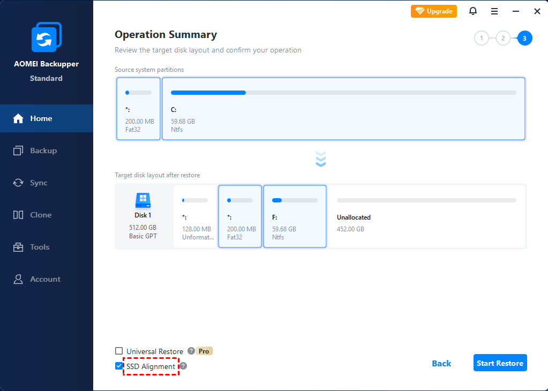
Task: Click the Home house icon
Action: tap(18, 118)
